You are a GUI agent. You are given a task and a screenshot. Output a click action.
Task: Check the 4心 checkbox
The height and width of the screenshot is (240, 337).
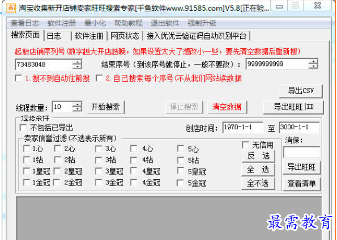click(134, 149)
